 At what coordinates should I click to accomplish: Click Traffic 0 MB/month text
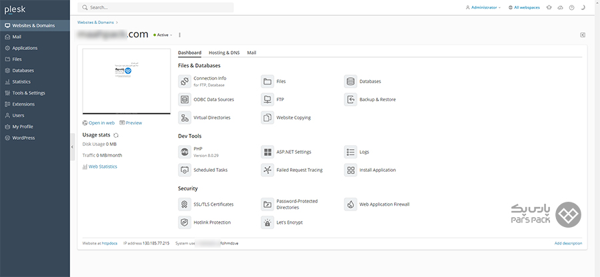[102, 156]
